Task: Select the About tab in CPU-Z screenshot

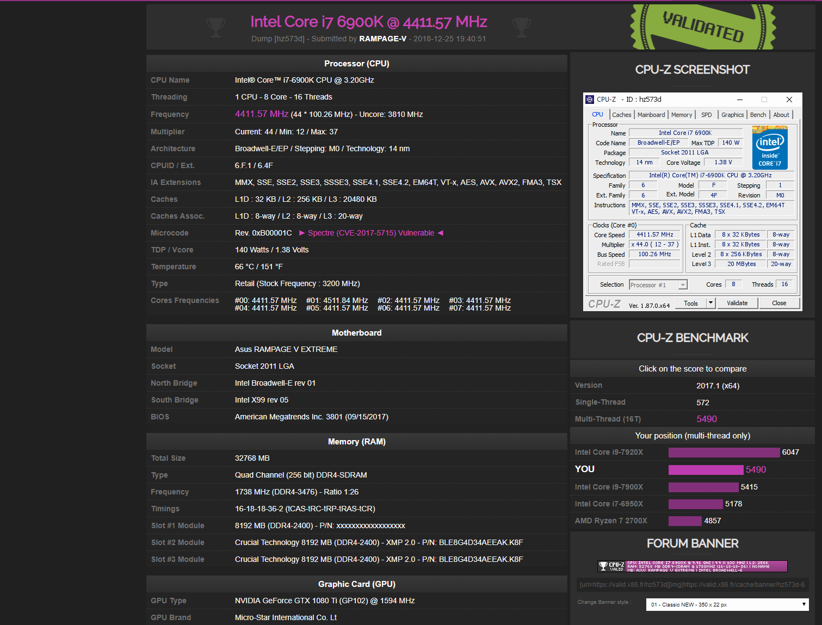Action: pyautogui.click(x=781, y=115)
